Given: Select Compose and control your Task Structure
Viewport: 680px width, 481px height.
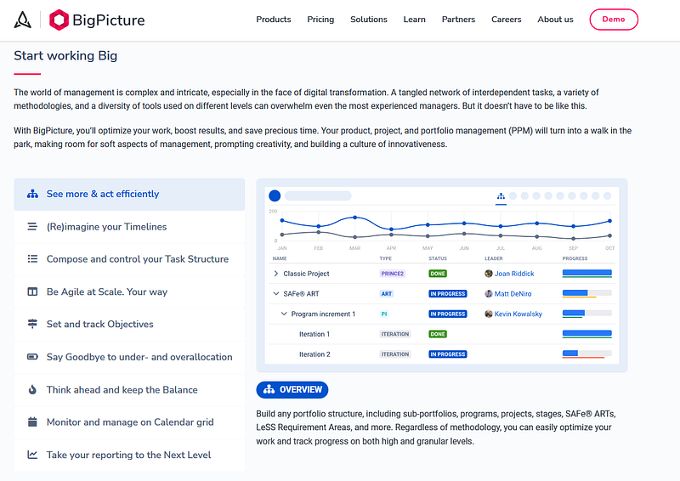Looking at the screenshot, I should pyautogui.click(x=129, y=259).
